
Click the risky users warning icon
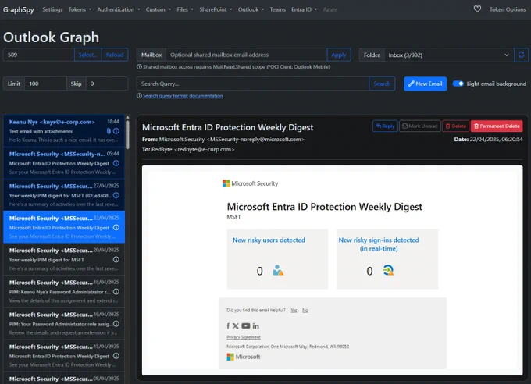click(278, 270)
